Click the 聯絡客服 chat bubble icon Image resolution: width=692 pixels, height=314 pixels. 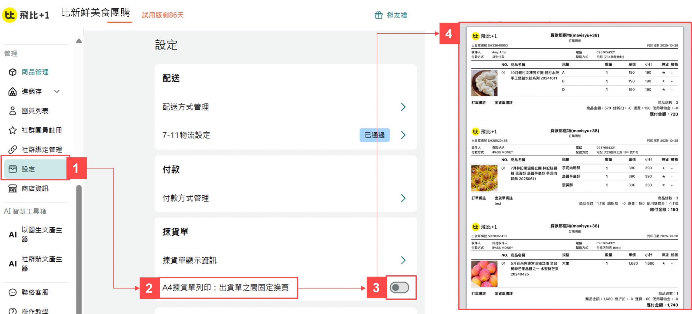point(12,292)
